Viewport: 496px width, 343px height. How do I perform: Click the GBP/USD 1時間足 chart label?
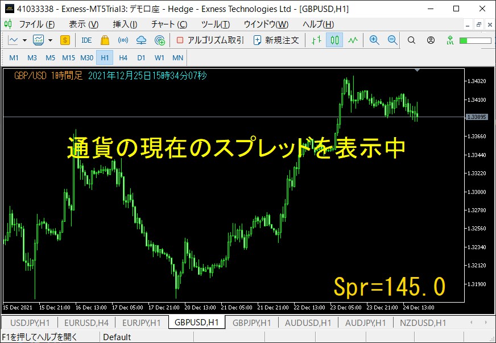tap(48, 76)
